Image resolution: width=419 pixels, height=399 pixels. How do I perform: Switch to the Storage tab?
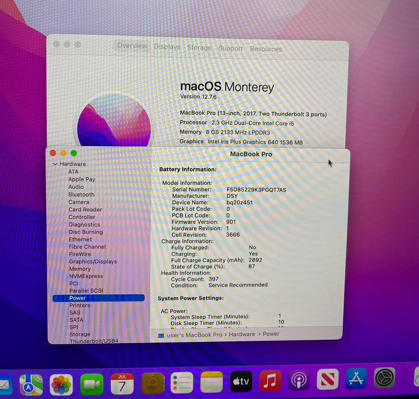pos(199,47)
